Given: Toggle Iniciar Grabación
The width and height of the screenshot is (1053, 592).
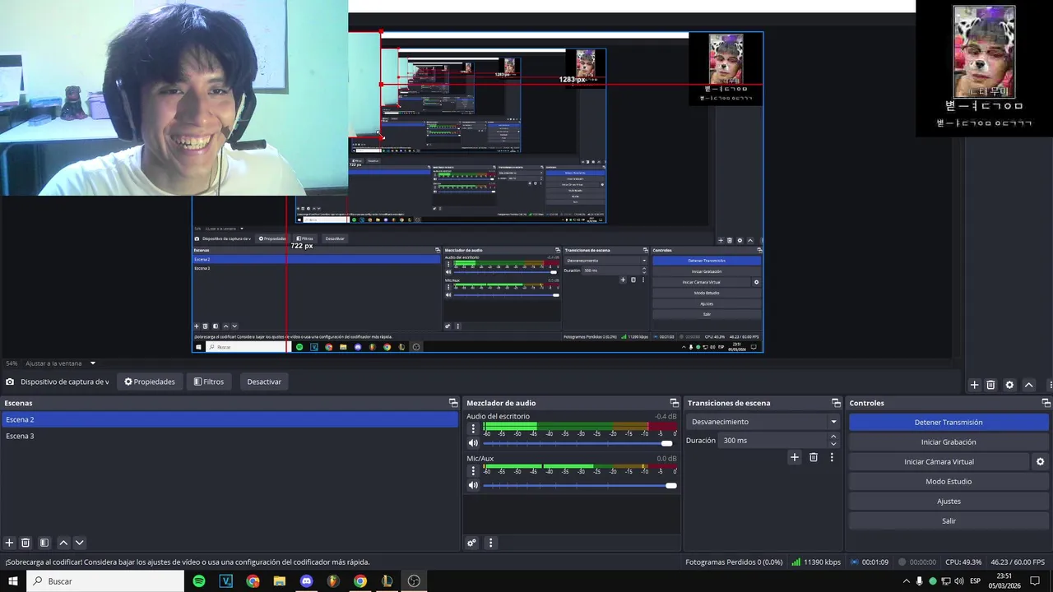Looking at the screenshot, I should [949, 442].
